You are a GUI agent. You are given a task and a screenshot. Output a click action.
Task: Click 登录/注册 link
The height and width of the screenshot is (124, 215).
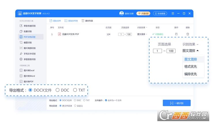[129, 14]
